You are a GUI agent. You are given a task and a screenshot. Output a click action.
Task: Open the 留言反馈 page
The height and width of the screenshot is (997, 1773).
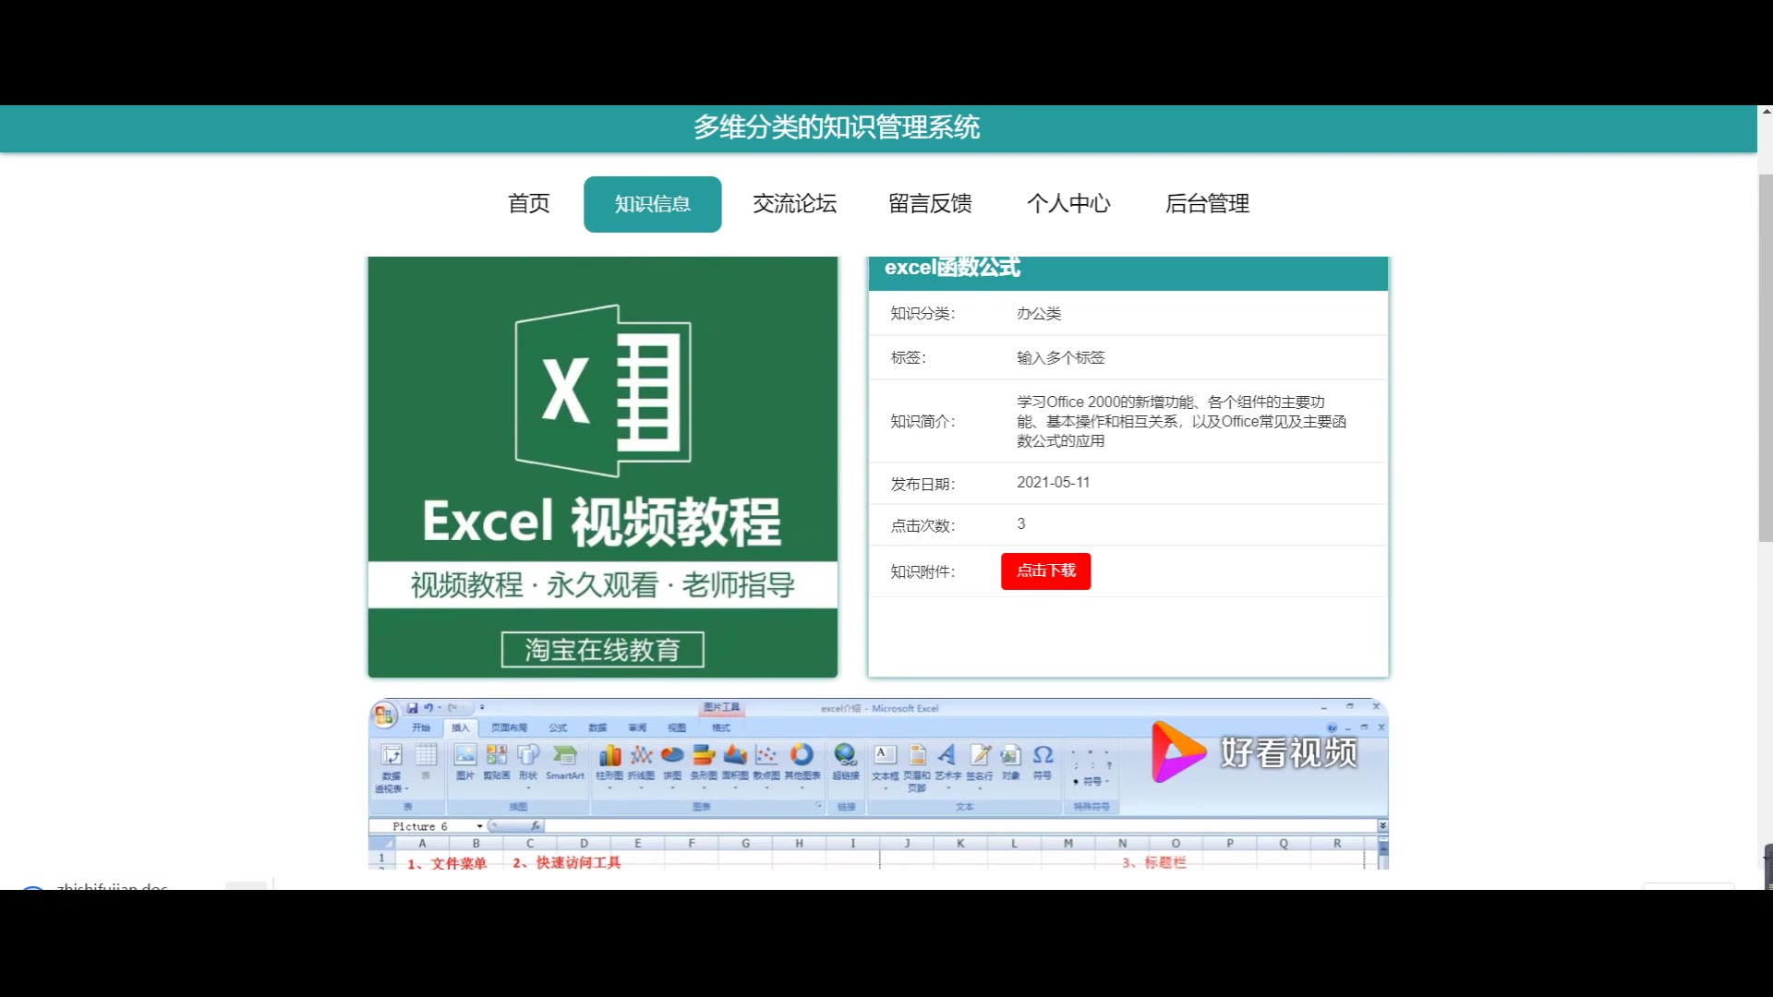[x=930, y=203]
